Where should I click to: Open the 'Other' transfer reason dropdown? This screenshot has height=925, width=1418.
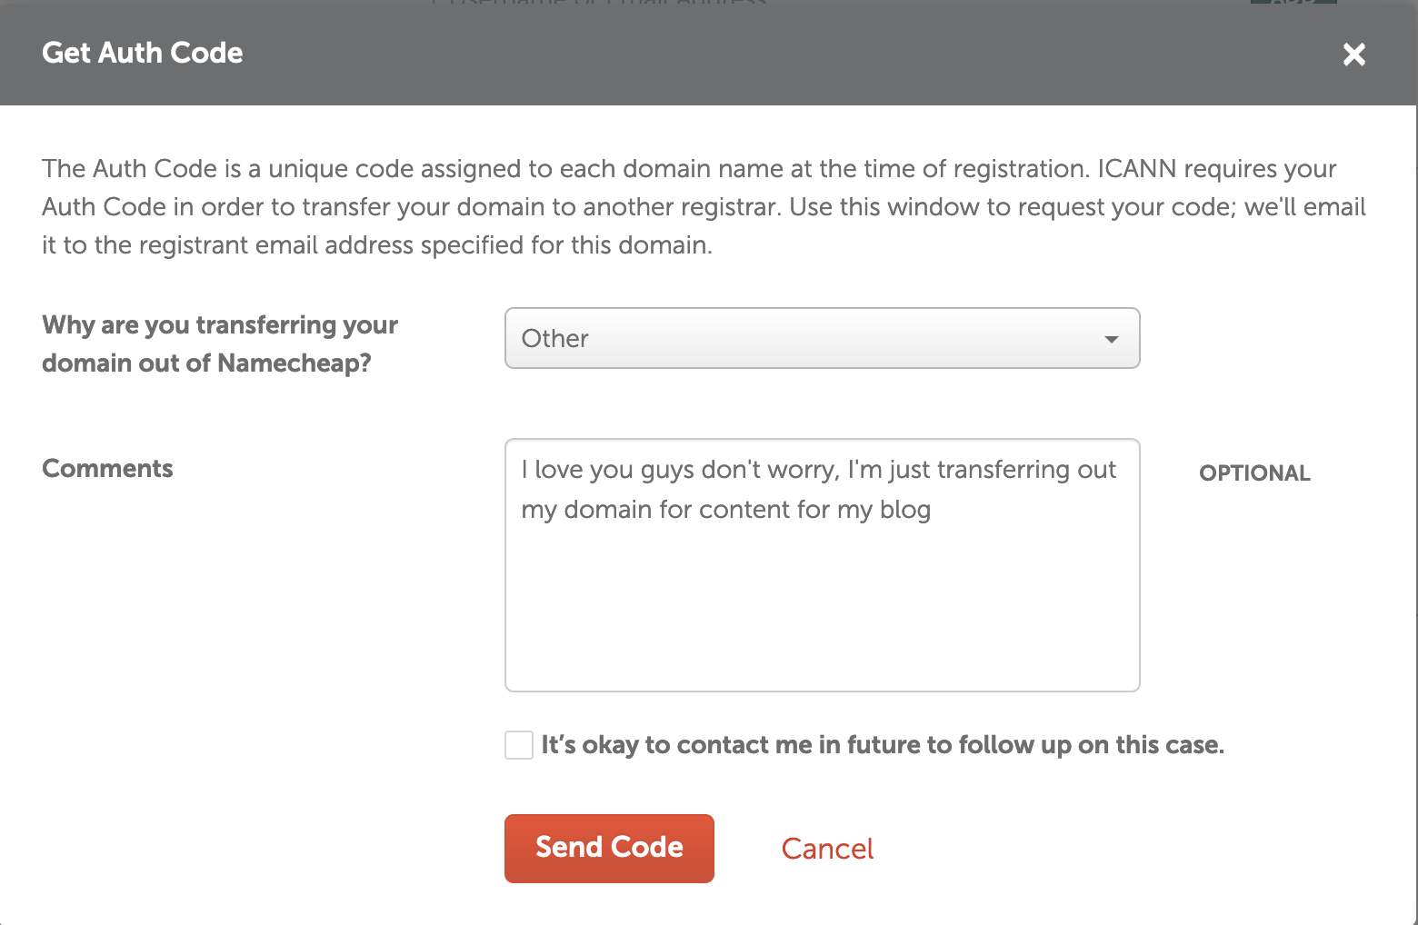(822, 338)
